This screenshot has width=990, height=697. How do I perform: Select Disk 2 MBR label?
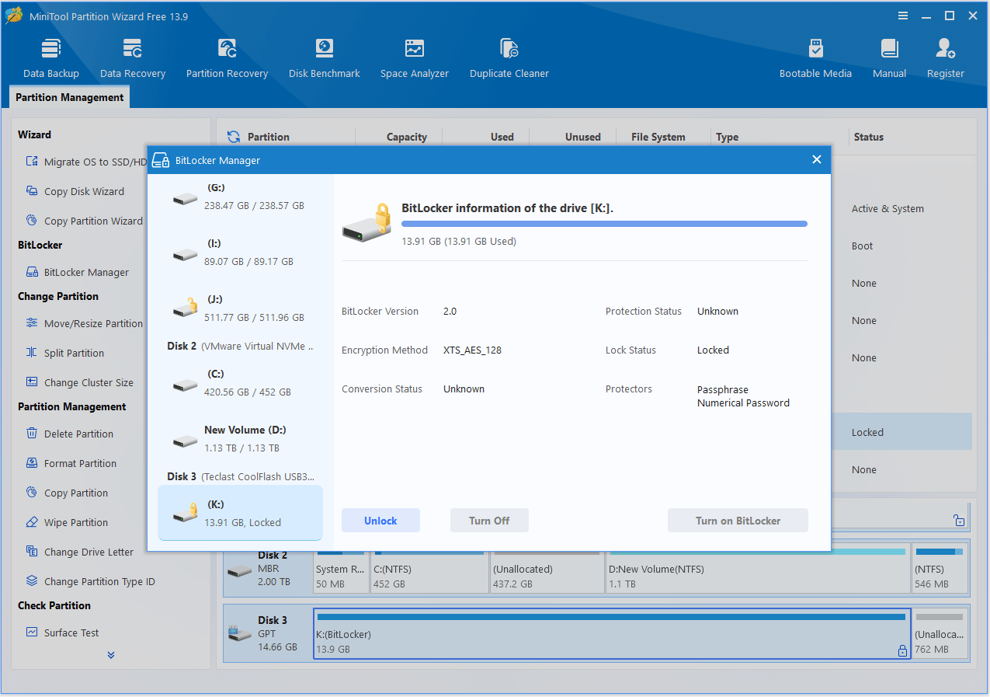(x=269, y=568)
